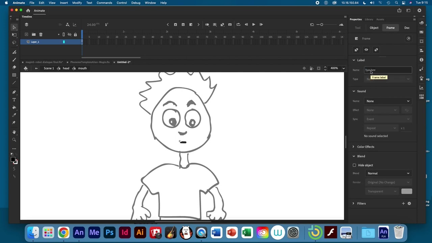
Task: Select the Selection arrow tool
Action: pos(14,27)
